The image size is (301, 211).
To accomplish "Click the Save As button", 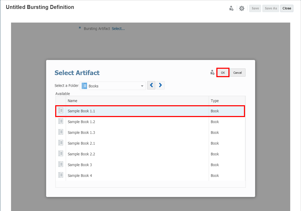I will [271, 8].
